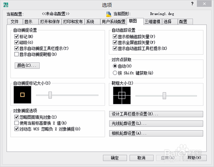
Task: Open the 选择 tab
Action: click(170, 22)
